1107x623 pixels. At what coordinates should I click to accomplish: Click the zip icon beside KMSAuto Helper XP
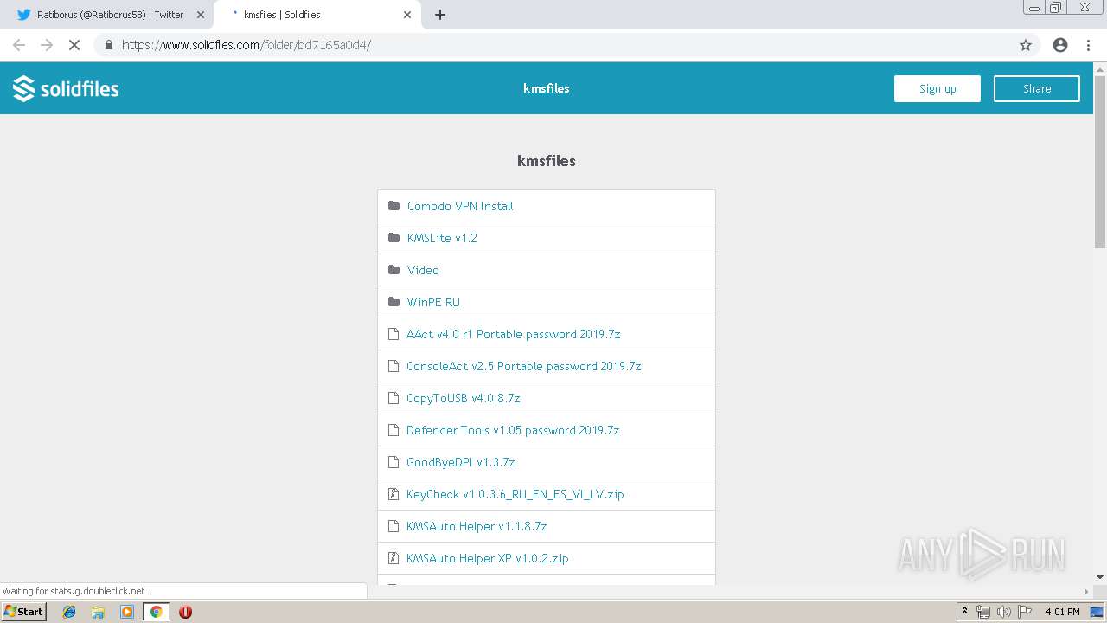coord(394,558)
